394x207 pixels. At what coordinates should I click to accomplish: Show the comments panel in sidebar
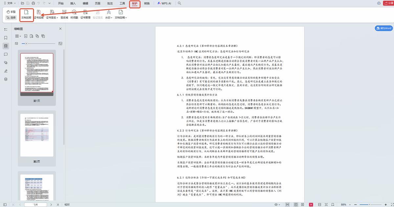point(6,54)
